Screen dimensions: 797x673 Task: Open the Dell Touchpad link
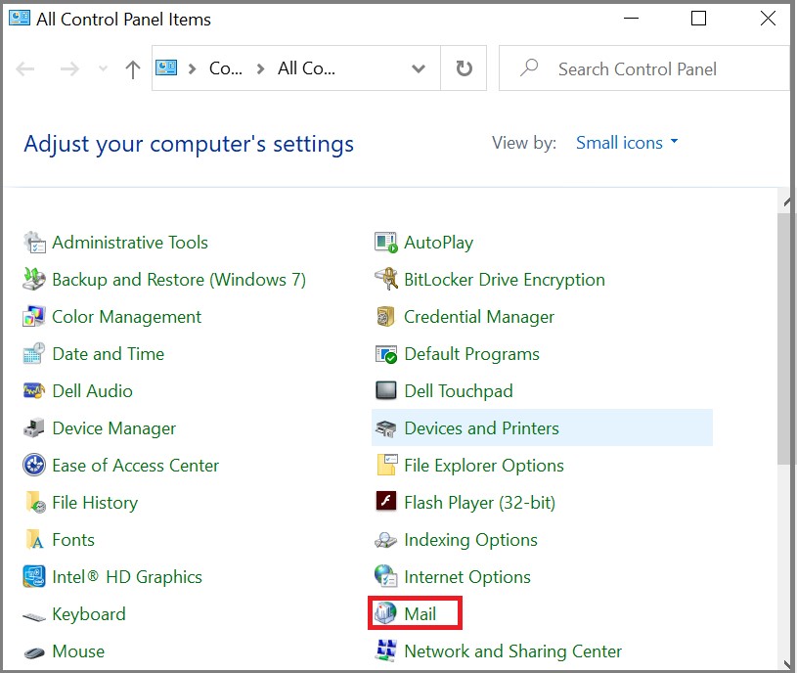click(458, 391)
